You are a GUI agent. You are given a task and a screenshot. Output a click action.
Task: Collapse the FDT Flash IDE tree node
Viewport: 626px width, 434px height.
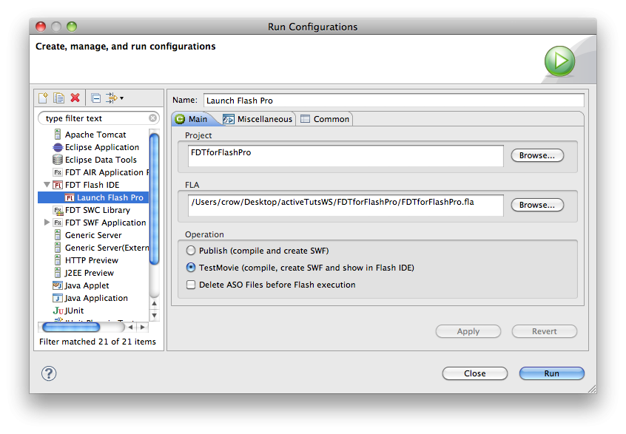pyautogui.click(x=47, y=185)
